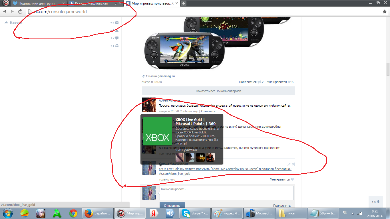Image resolution: width=390 pixels, height=219 pixels.
Task: Show hidden tray icons arrow
Action: click(353, 213)
